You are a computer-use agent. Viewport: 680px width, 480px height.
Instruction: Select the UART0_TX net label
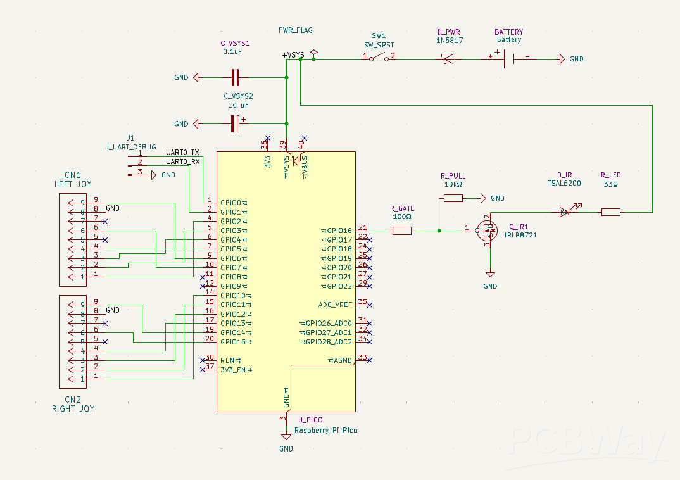pyautogui.click(x=181, y=152)
